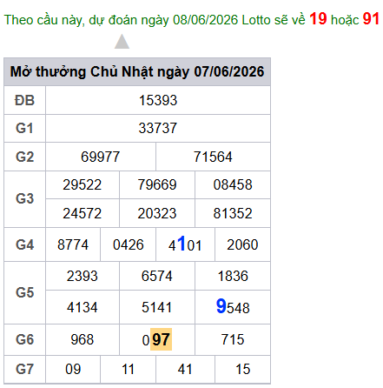Click G3 number 79669
383x388 pixels.
click(x=157, y=184)
